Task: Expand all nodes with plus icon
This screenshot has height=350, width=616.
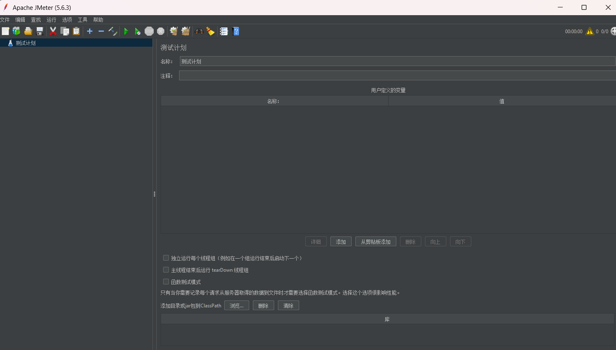Action: (x=90, y=31)
